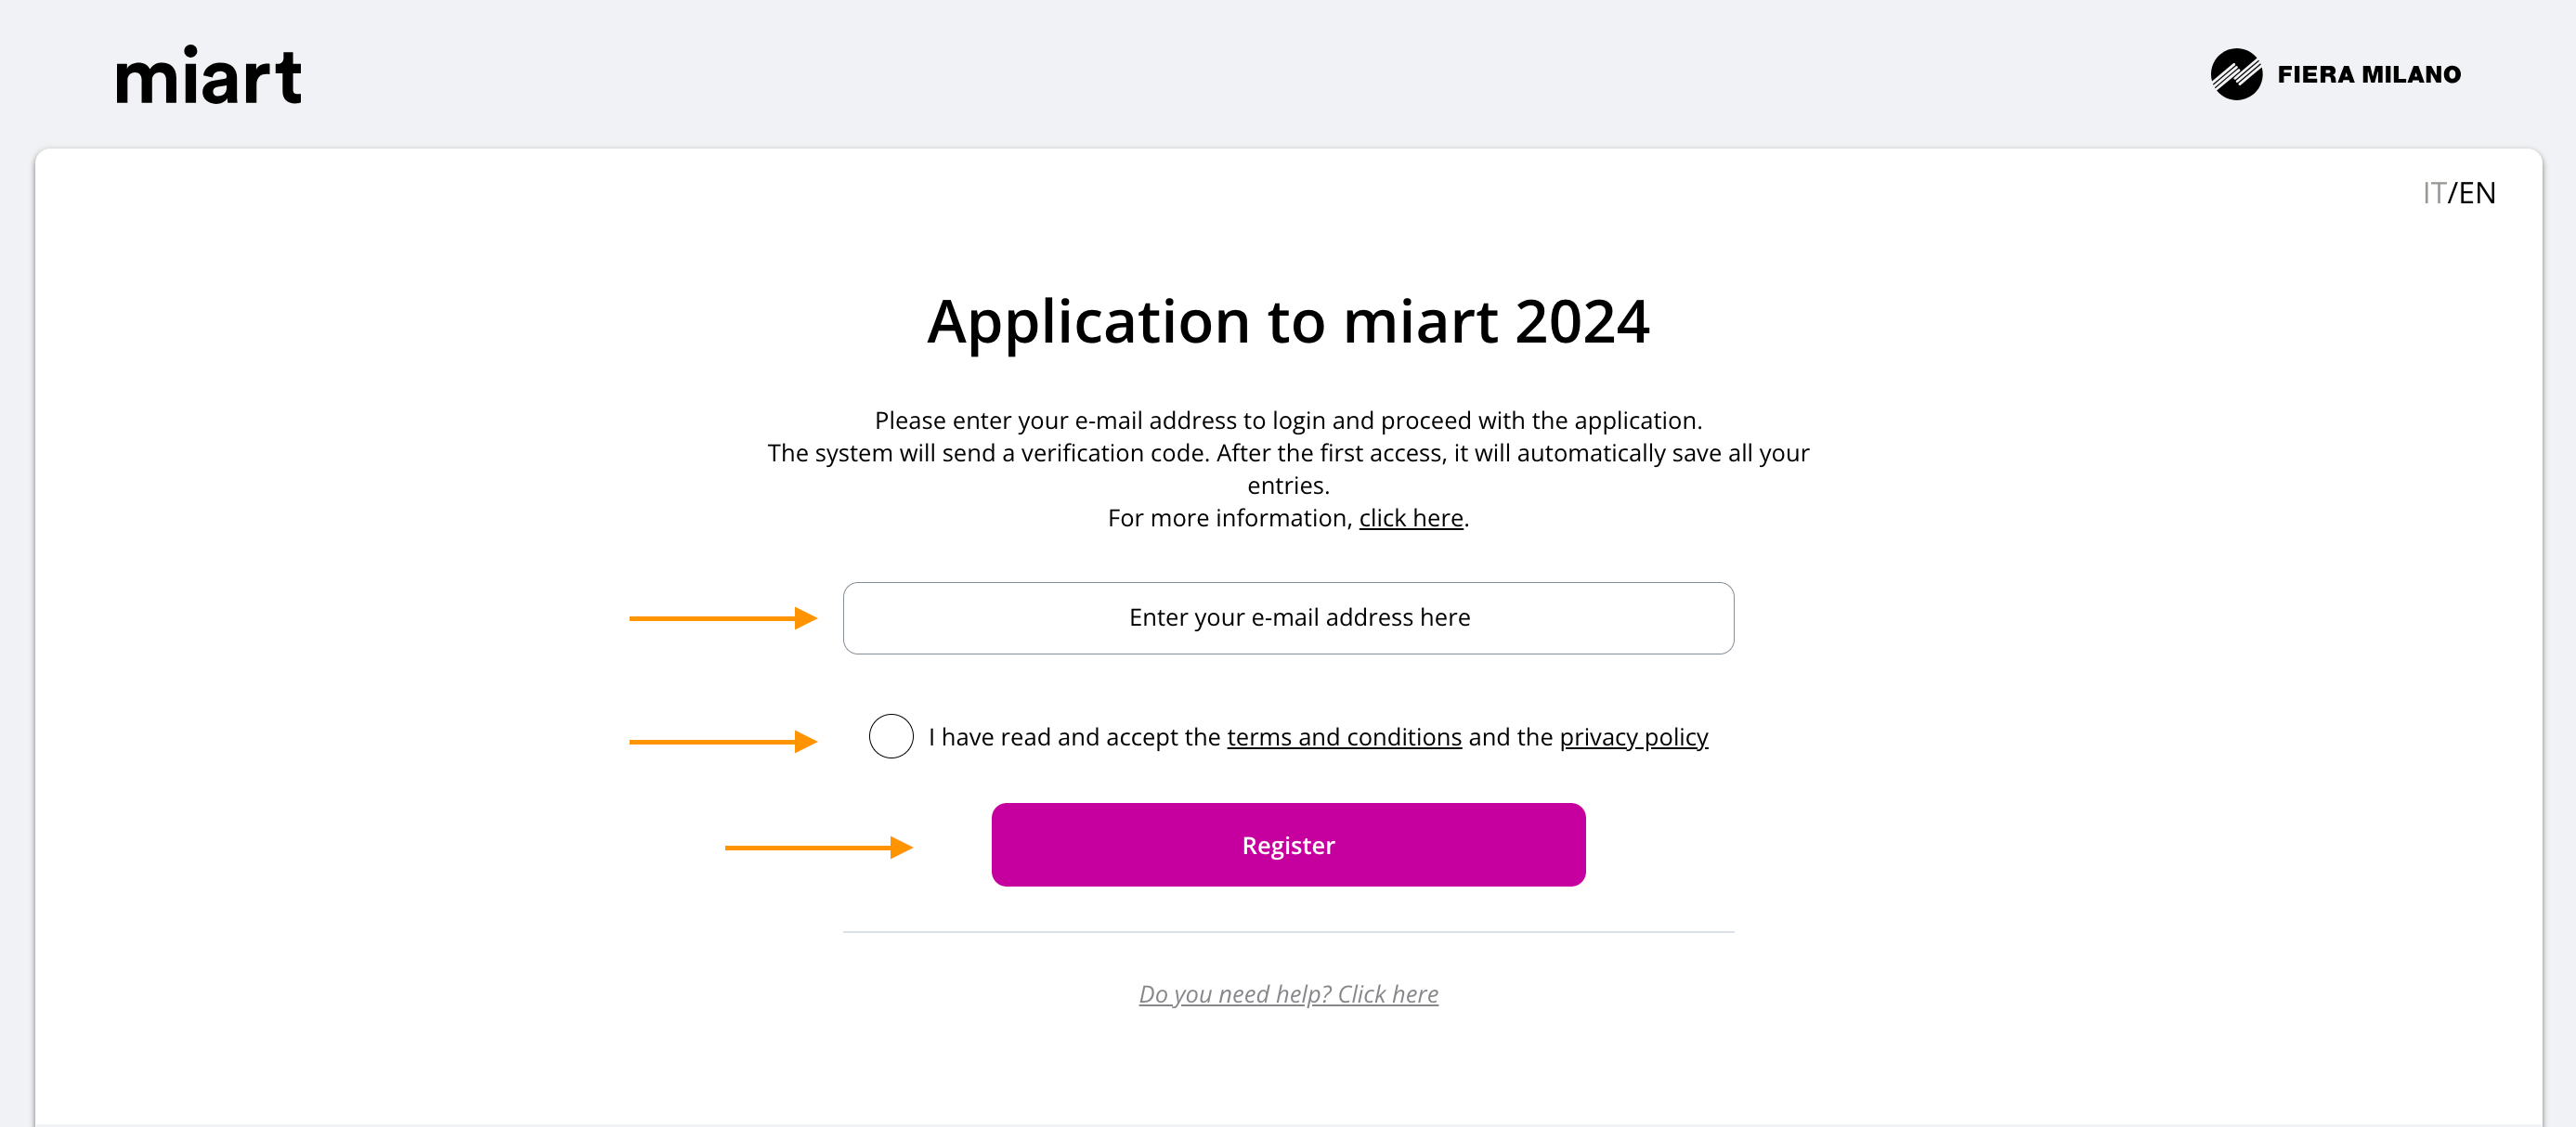Switch language to IT
The image size is (2576, 1127).
point(2433,193)
